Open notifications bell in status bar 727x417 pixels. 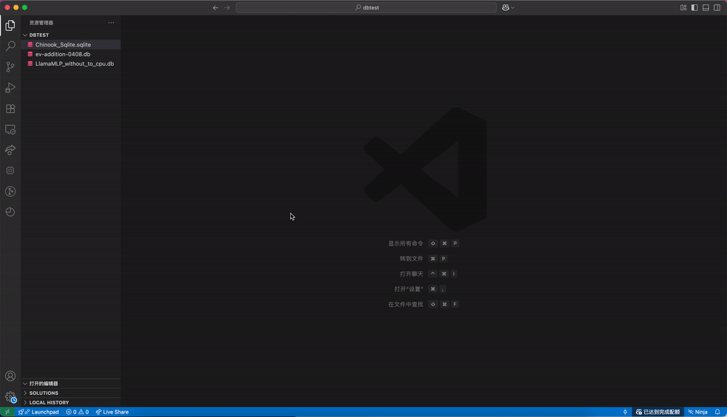[718, 412]
